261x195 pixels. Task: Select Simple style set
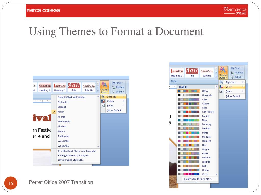(x=74, y=131)
